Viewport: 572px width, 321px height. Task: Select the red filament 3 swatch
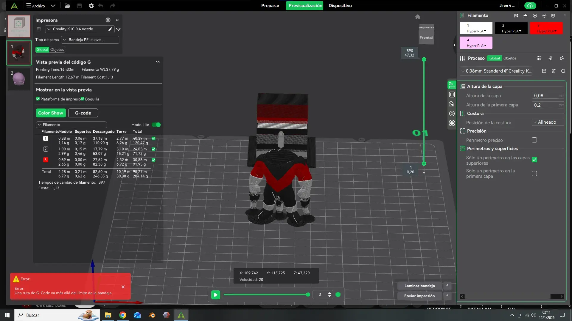click(x=546, y=28)
